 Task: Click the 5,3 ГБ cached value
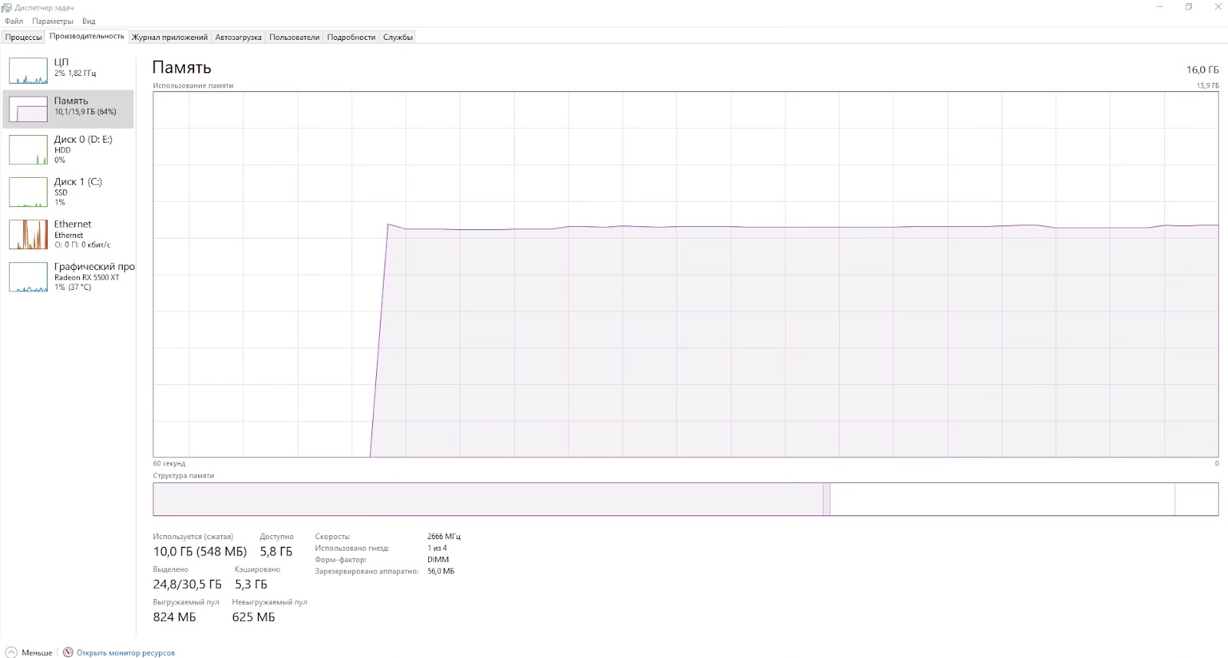251,584
